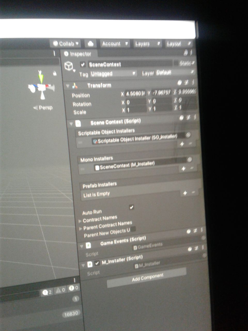Remove entry from Mono Installers list

[x=192, y=168]
